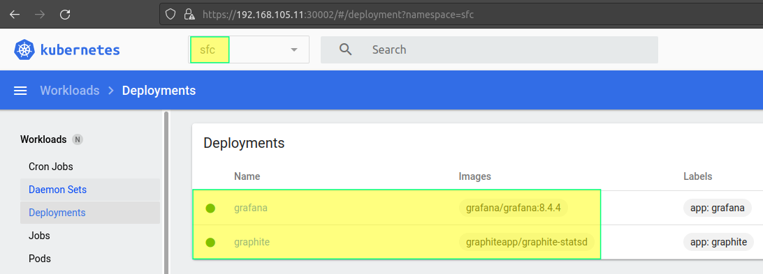763x274 pixels.
Task: Open the sfc namespace dropdown arrow
Action: pos(294,50)
